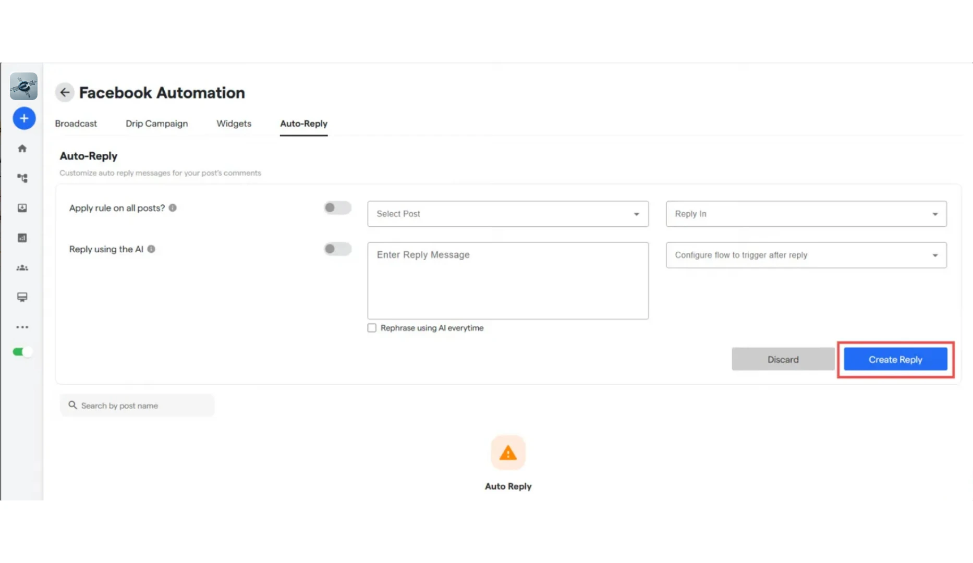Open the three-dots more menu in sidebar
Image resolution: width=973 pixels, height=563 pixels.
pyautogui.click(x=22, y=327)
